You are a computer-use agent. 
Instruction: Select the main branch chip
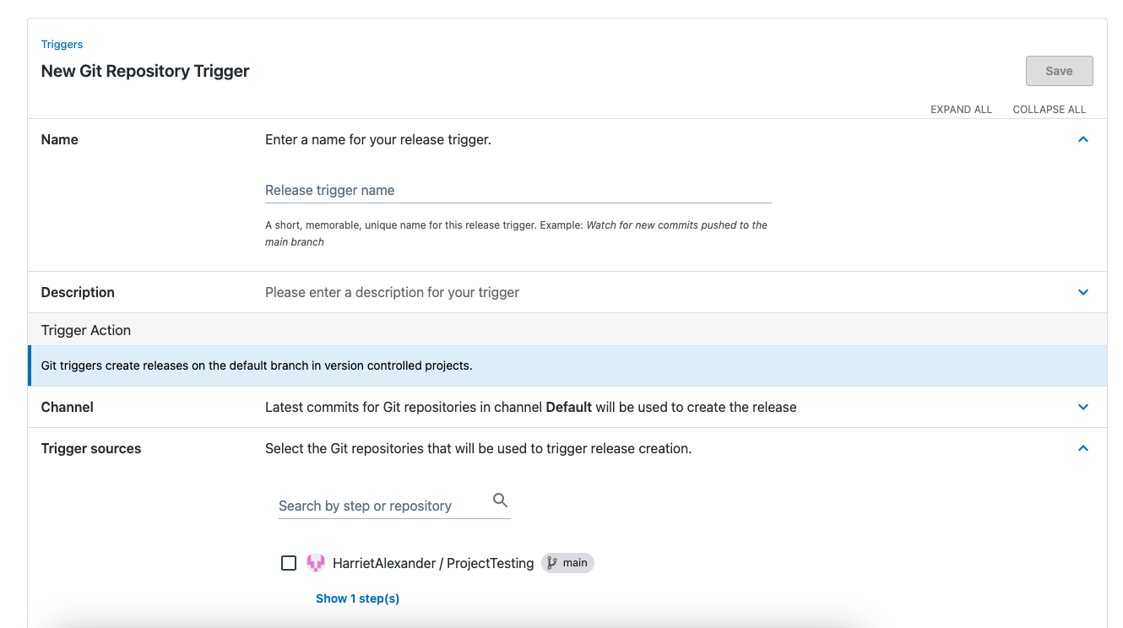(x=567, y=562)
